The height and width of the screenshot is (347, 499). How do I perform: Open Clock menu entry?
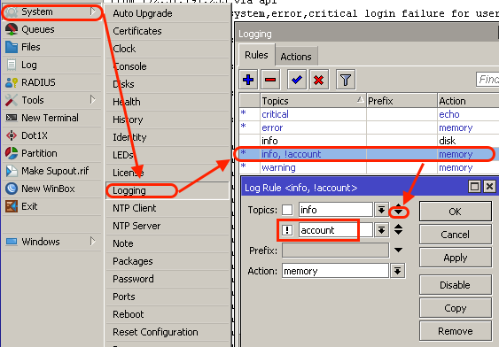(168, 49)
